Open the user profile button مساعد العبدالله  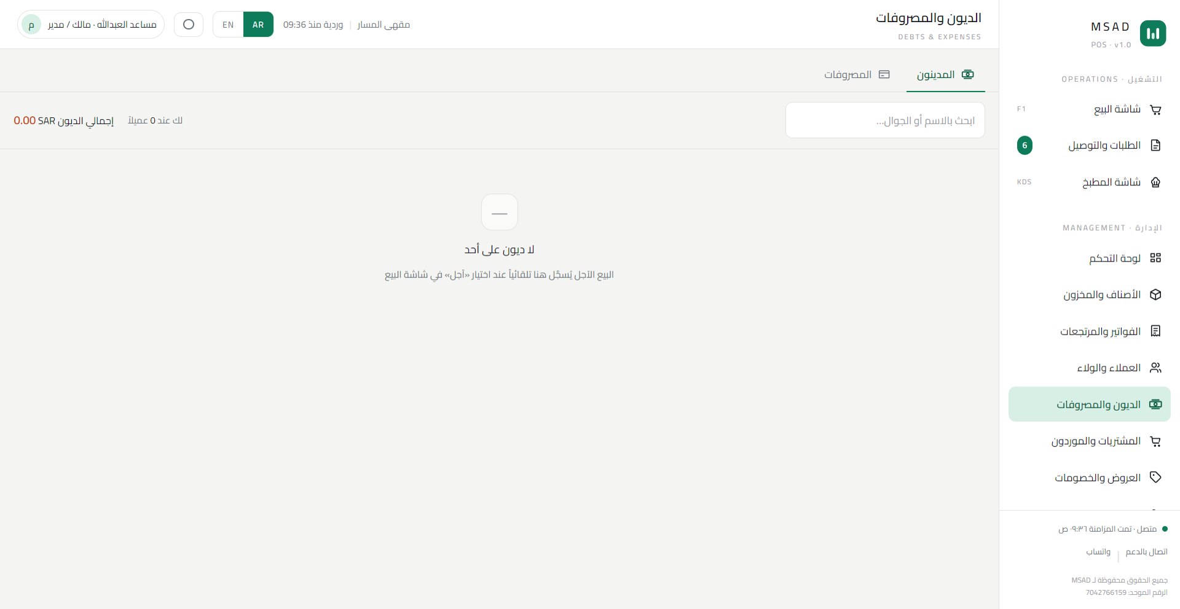pyautogui.click(x=91, y=25)
